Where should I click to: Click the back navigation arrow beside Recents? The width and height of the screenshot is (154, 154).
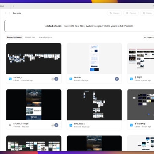click(x=5, y=13)
